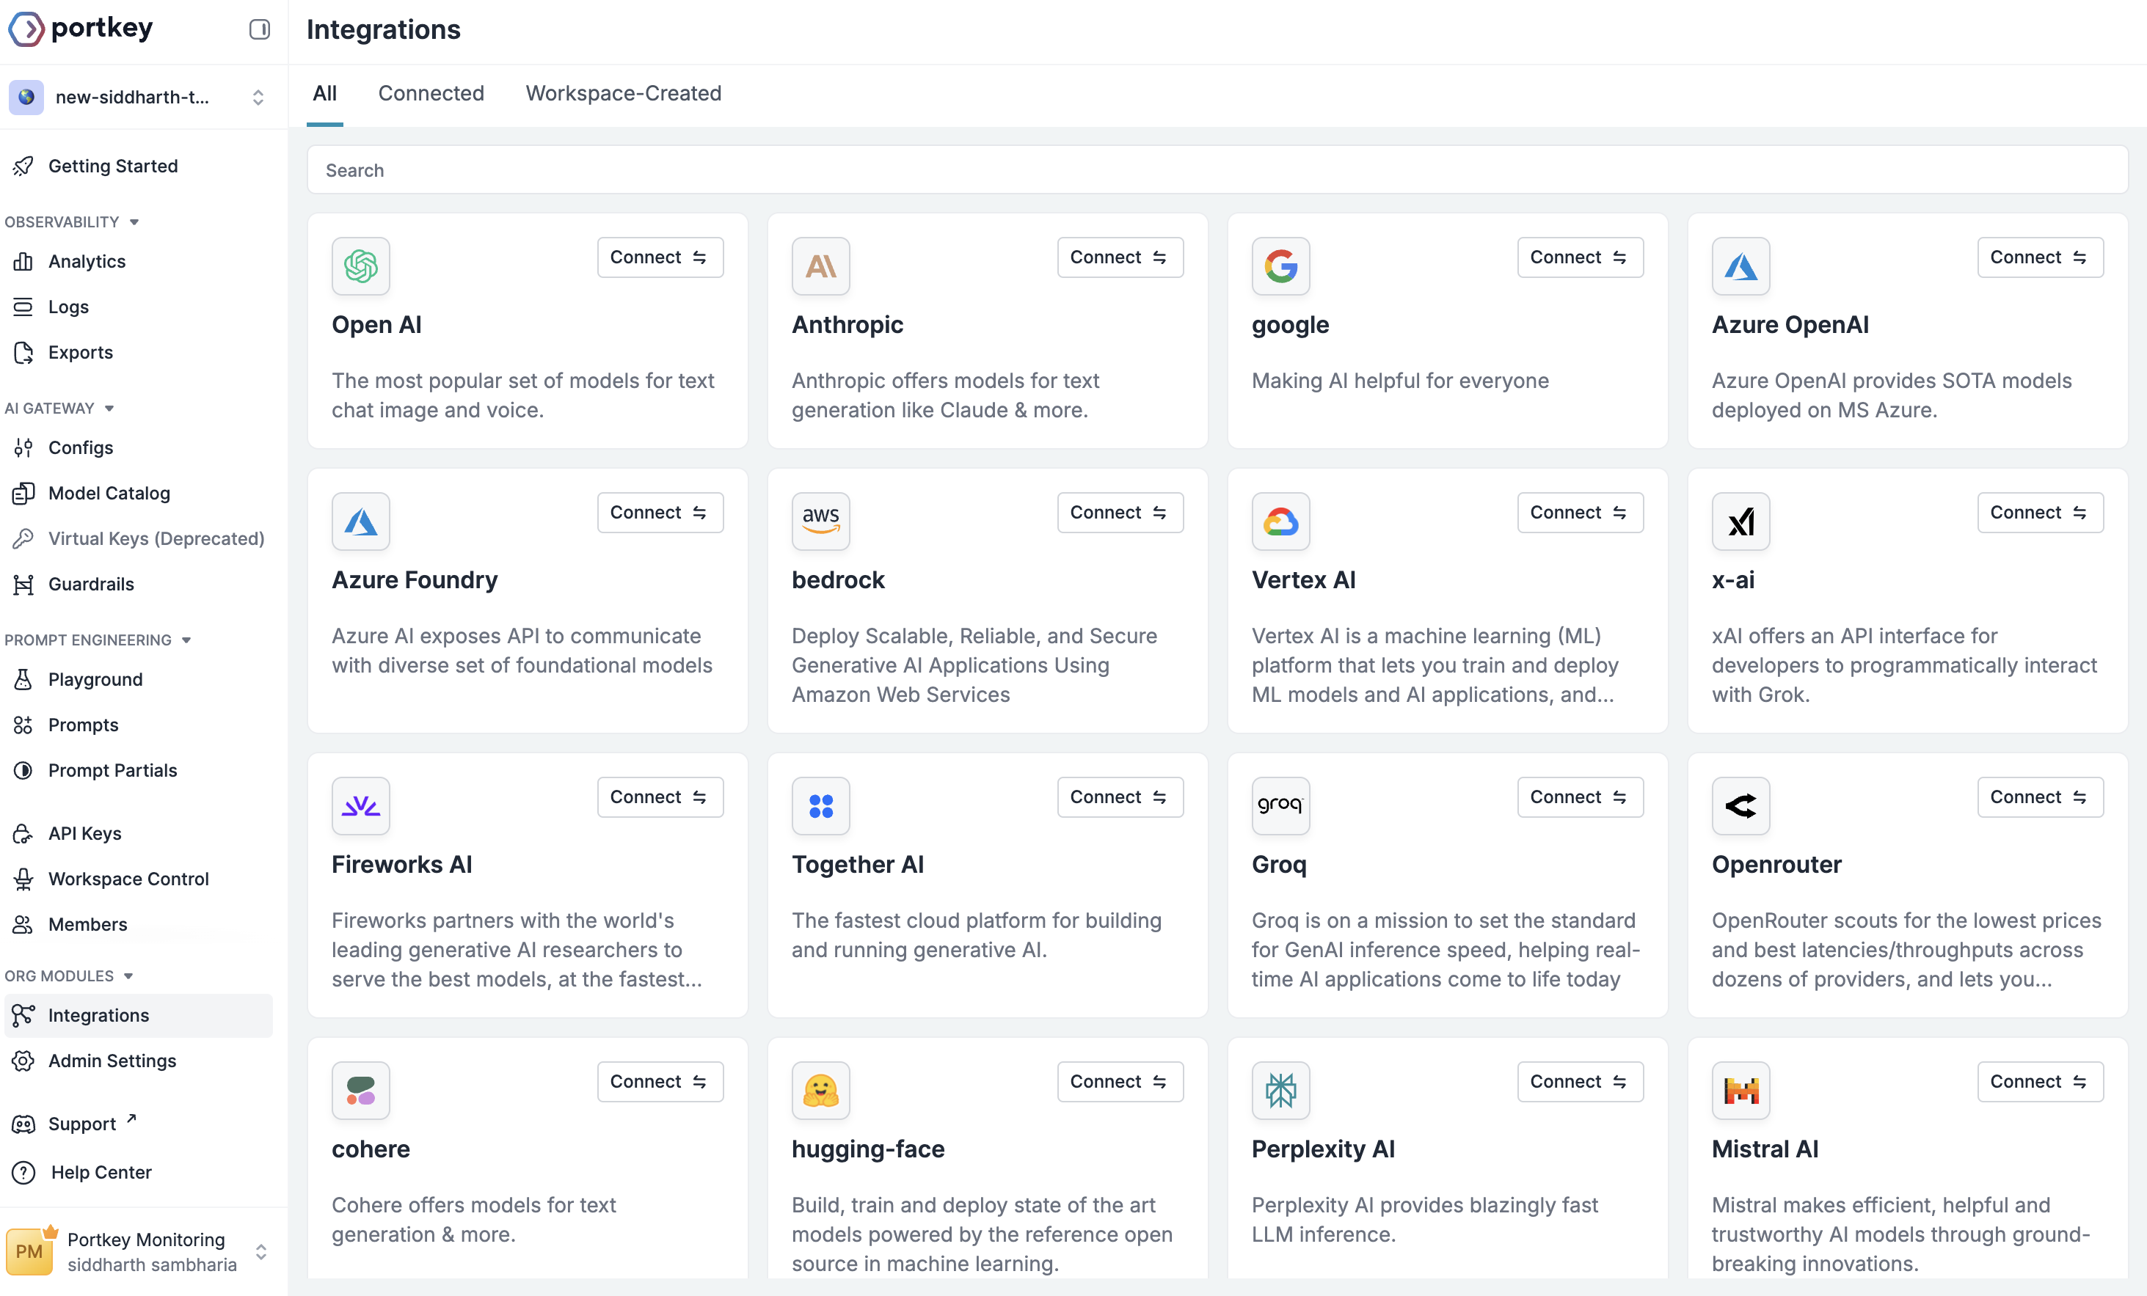Open Admin Settings

[x=112, y=1061]
